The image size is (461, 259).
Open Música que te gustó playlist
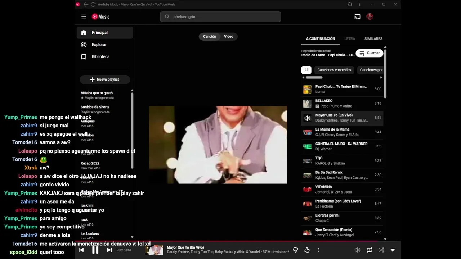click(104, 95)
